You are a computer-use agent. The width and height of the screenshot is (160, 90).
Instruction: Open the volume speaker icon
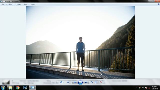pyautogui.click(x=143, y=88)
